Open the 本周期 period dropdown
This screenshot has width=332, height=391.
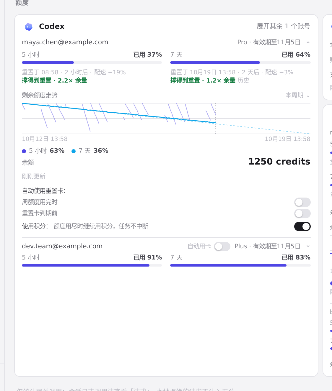[x=298, y=95]
